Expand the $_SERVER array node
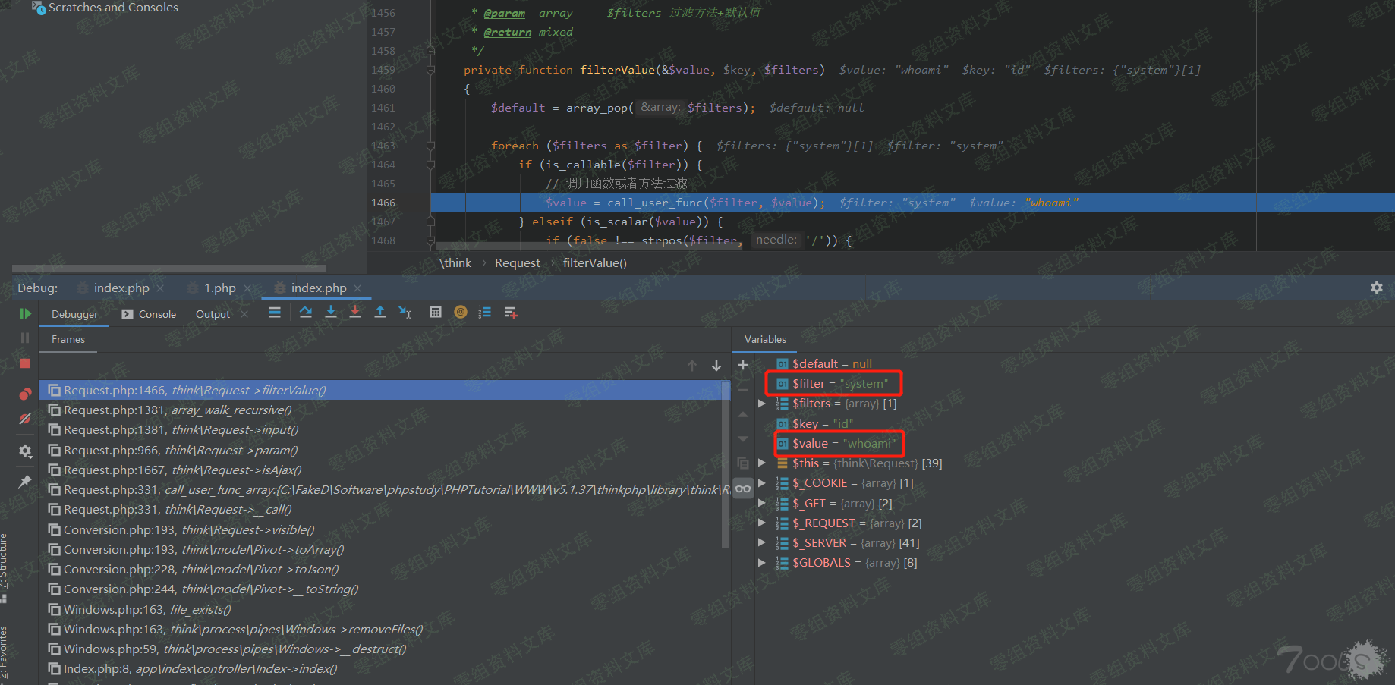1395x685 pixels. point(762,543)
